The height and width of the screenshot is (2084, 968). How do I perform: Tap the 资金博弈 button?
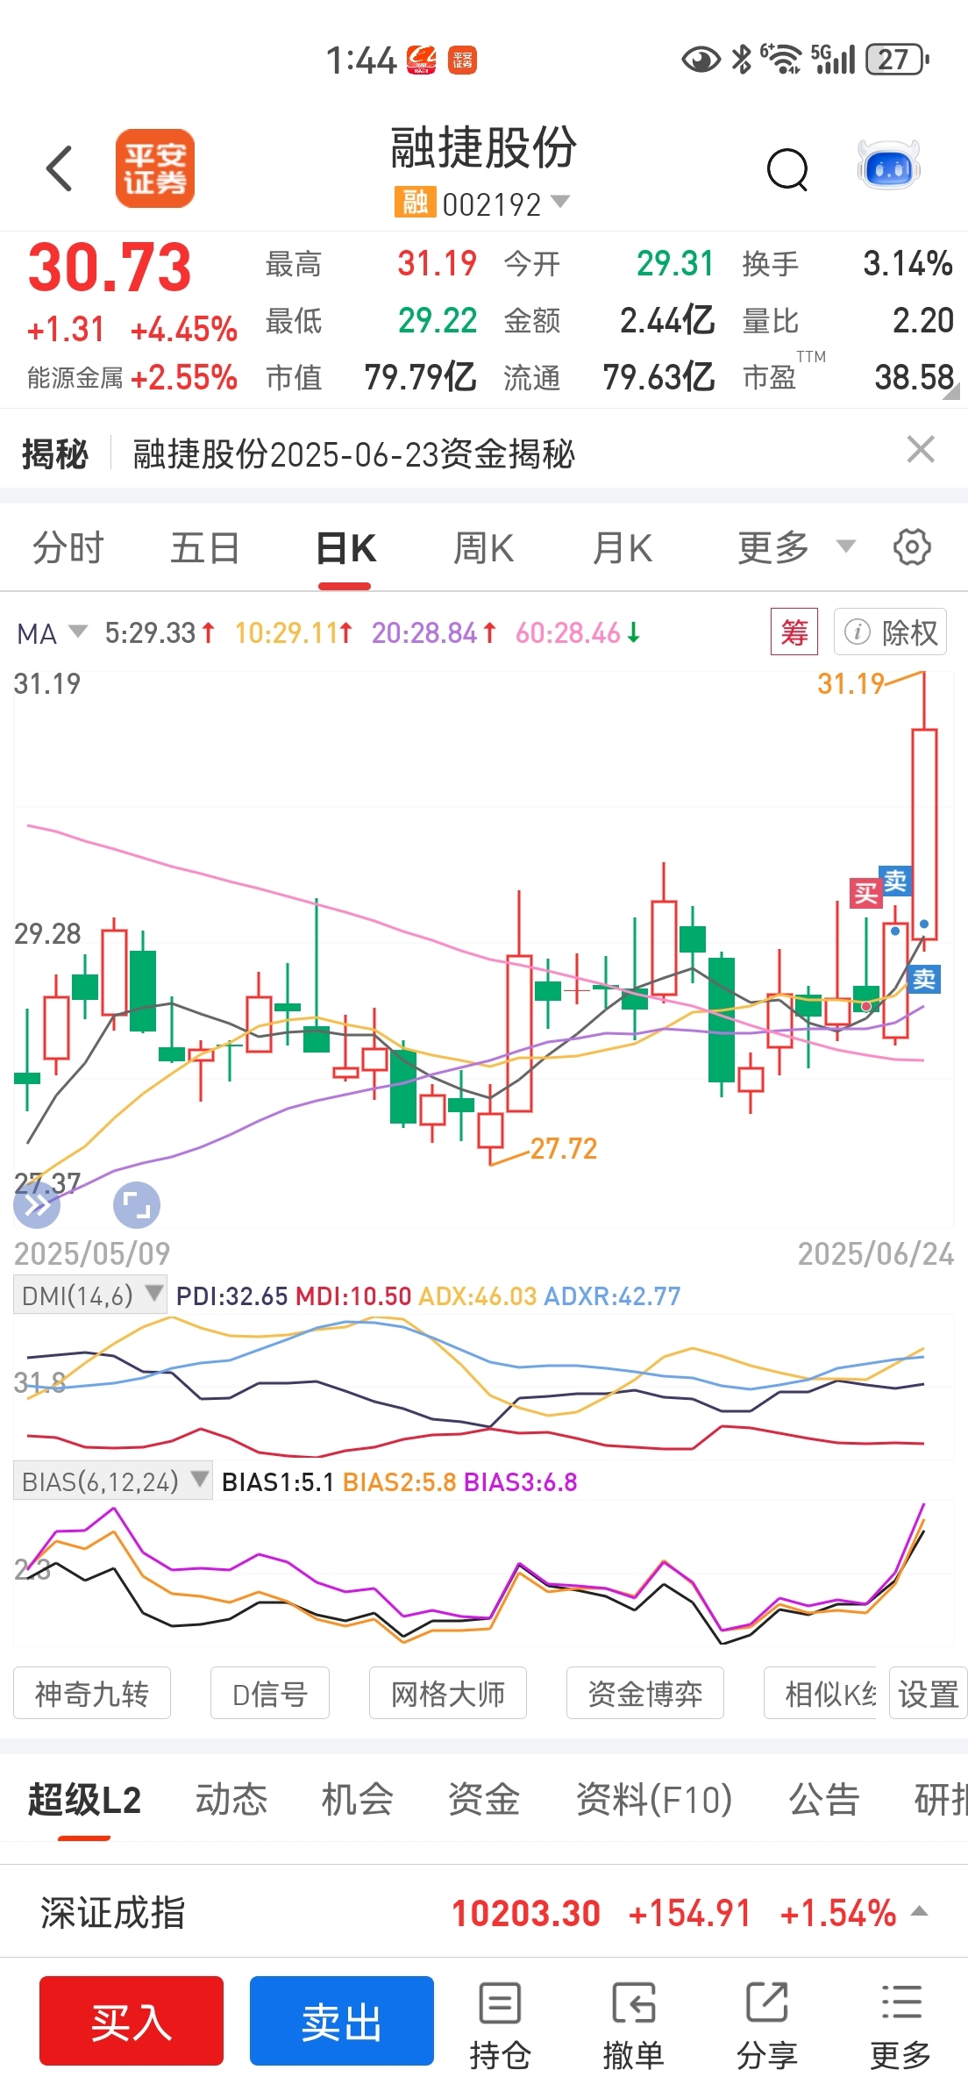pos(645,1693)
